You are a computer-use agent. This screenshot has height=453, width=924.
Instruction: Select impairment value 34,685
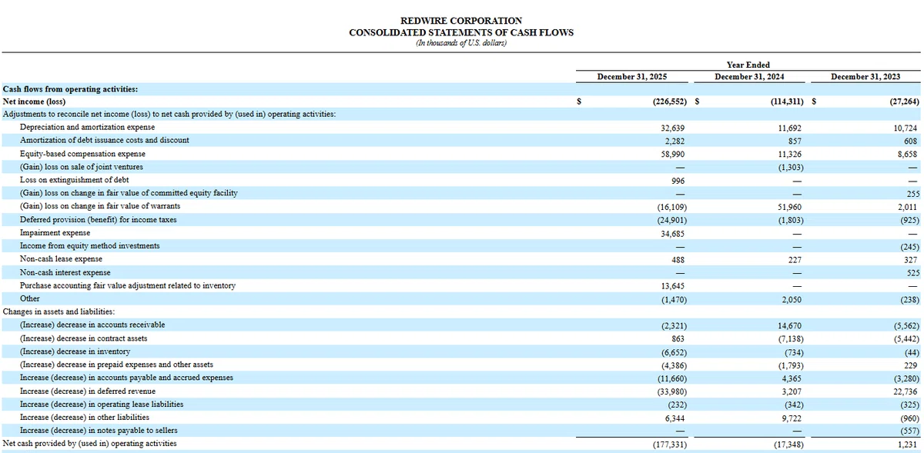pyautogui.click(x=673, y=233)
